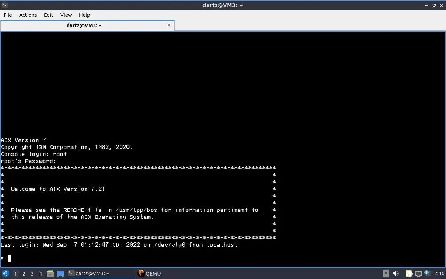Open the removable media eject icon
Image resolution: width=446 pixels, height=279 pixels.
pyautogui.click(x=386, y=273)
